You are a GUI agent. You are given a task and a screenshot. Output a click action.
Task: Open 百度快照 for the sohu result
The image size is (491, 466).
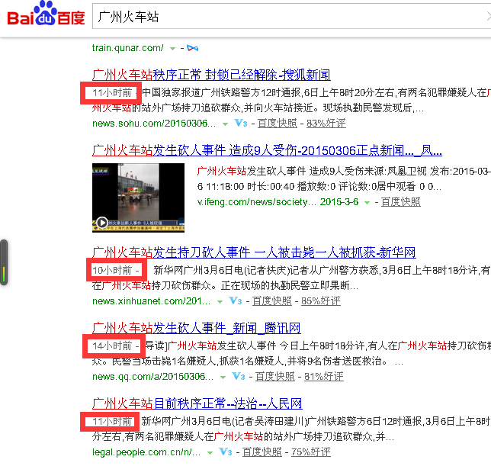click(277, 124)
